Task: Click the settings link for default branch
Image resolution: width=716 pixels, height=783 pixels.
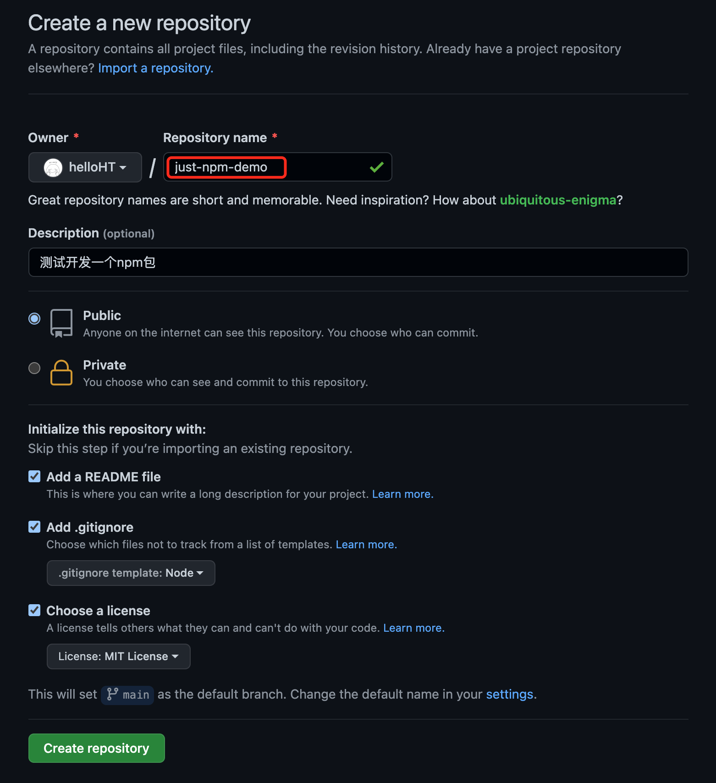Action: 510,695
